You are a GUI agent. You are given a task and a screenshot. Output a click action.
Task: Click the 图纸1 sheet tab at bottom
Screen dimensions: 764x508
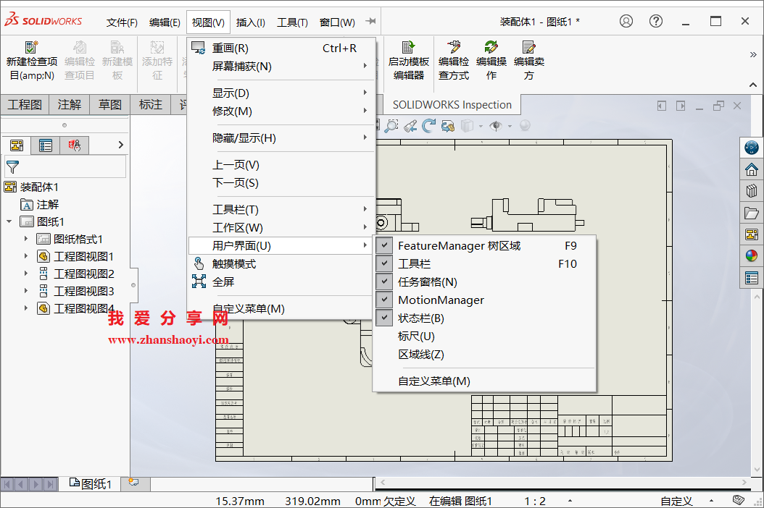pyautogui.click(x=91, y=483)
